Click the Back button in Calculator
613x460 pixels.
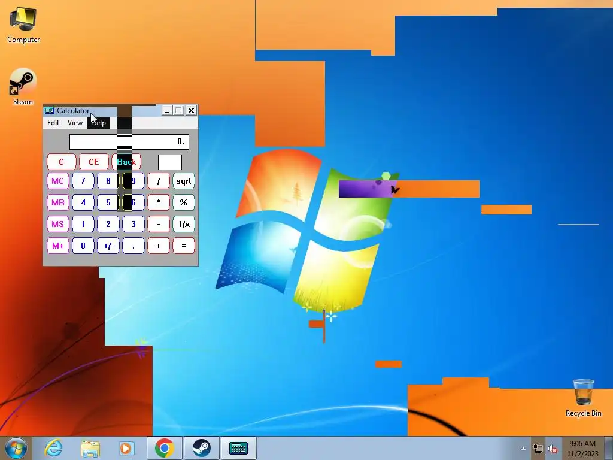126,162
